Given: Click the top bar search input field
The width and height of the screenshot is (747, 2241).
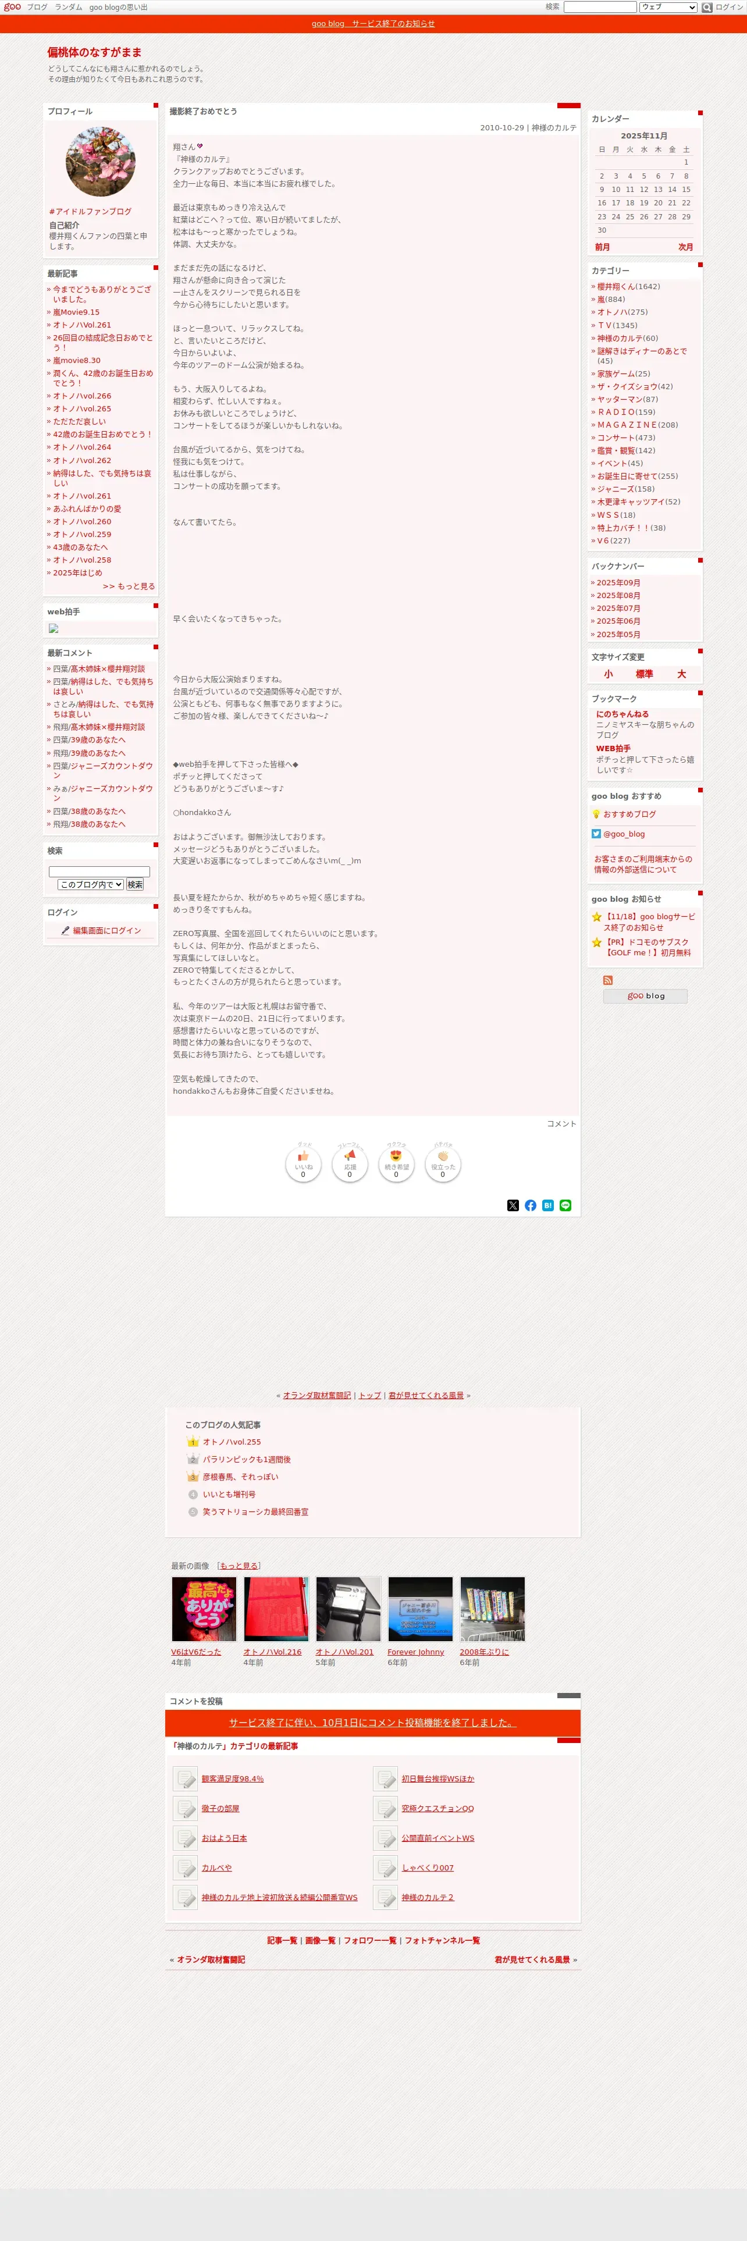Looking at the screenshot, I should pyautogui.click(x=600, y=7).
